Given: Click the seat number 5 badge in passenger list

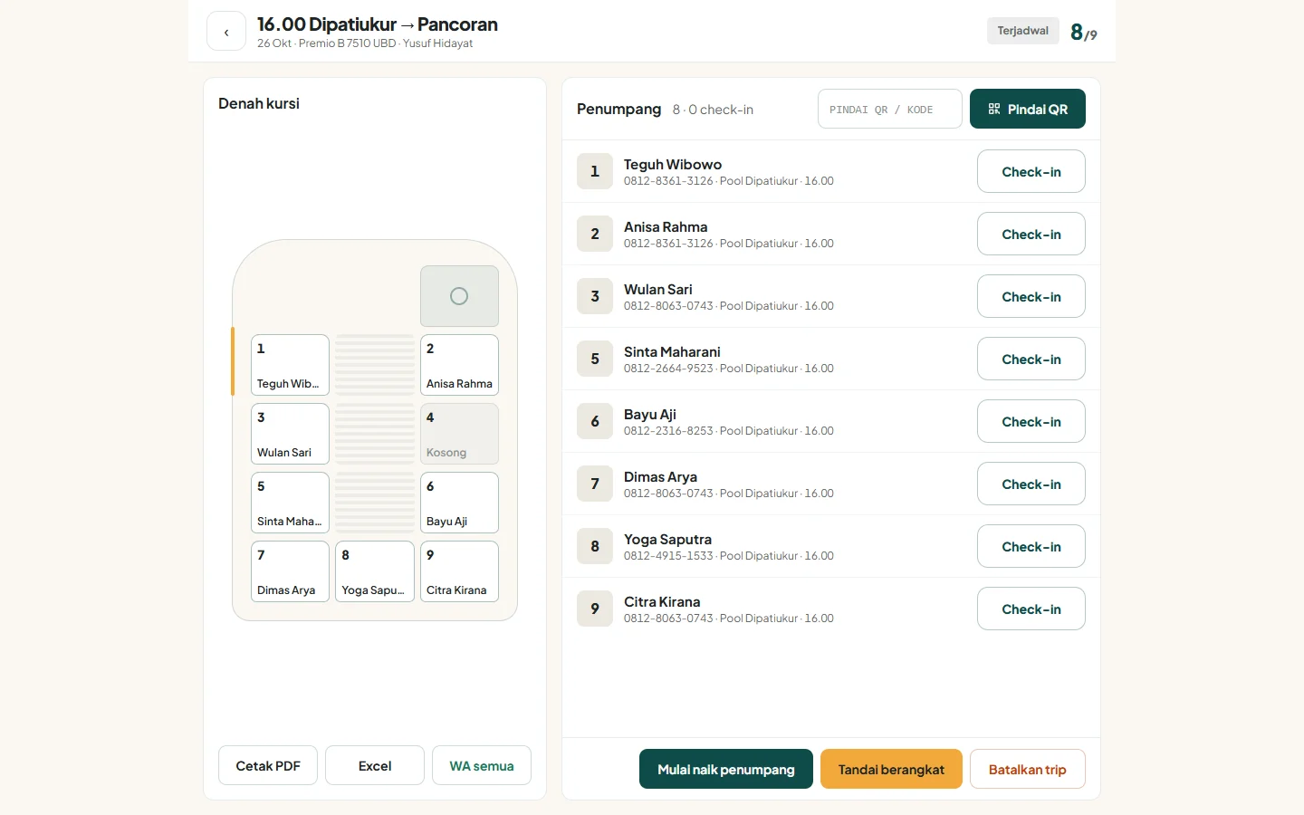Looking at the screenshot, I should coord(595,359).
